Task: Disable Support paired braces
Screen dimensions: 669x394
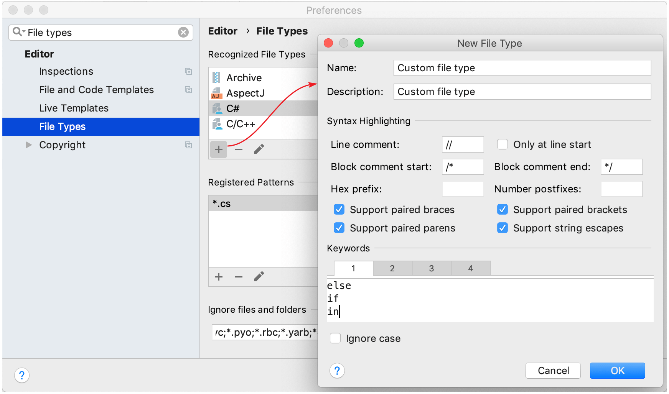Action: coord(339,209)
